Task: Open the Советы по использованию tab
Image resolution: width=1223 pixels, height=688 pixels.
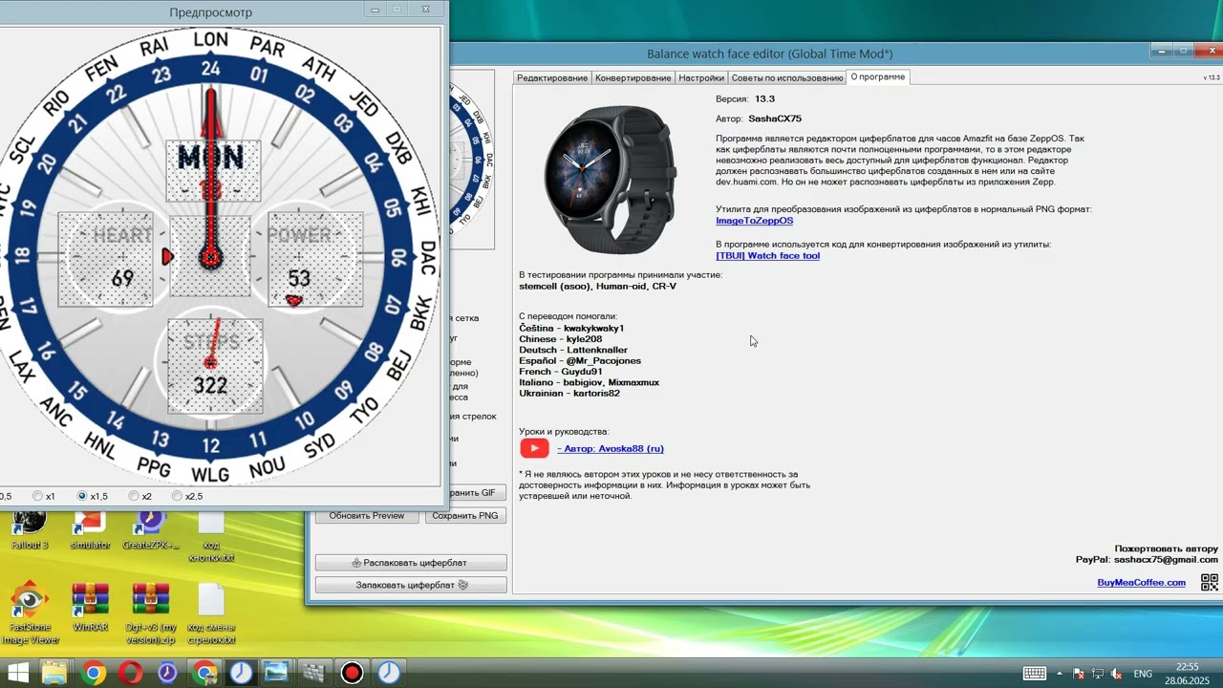Action: coord(787,77)
